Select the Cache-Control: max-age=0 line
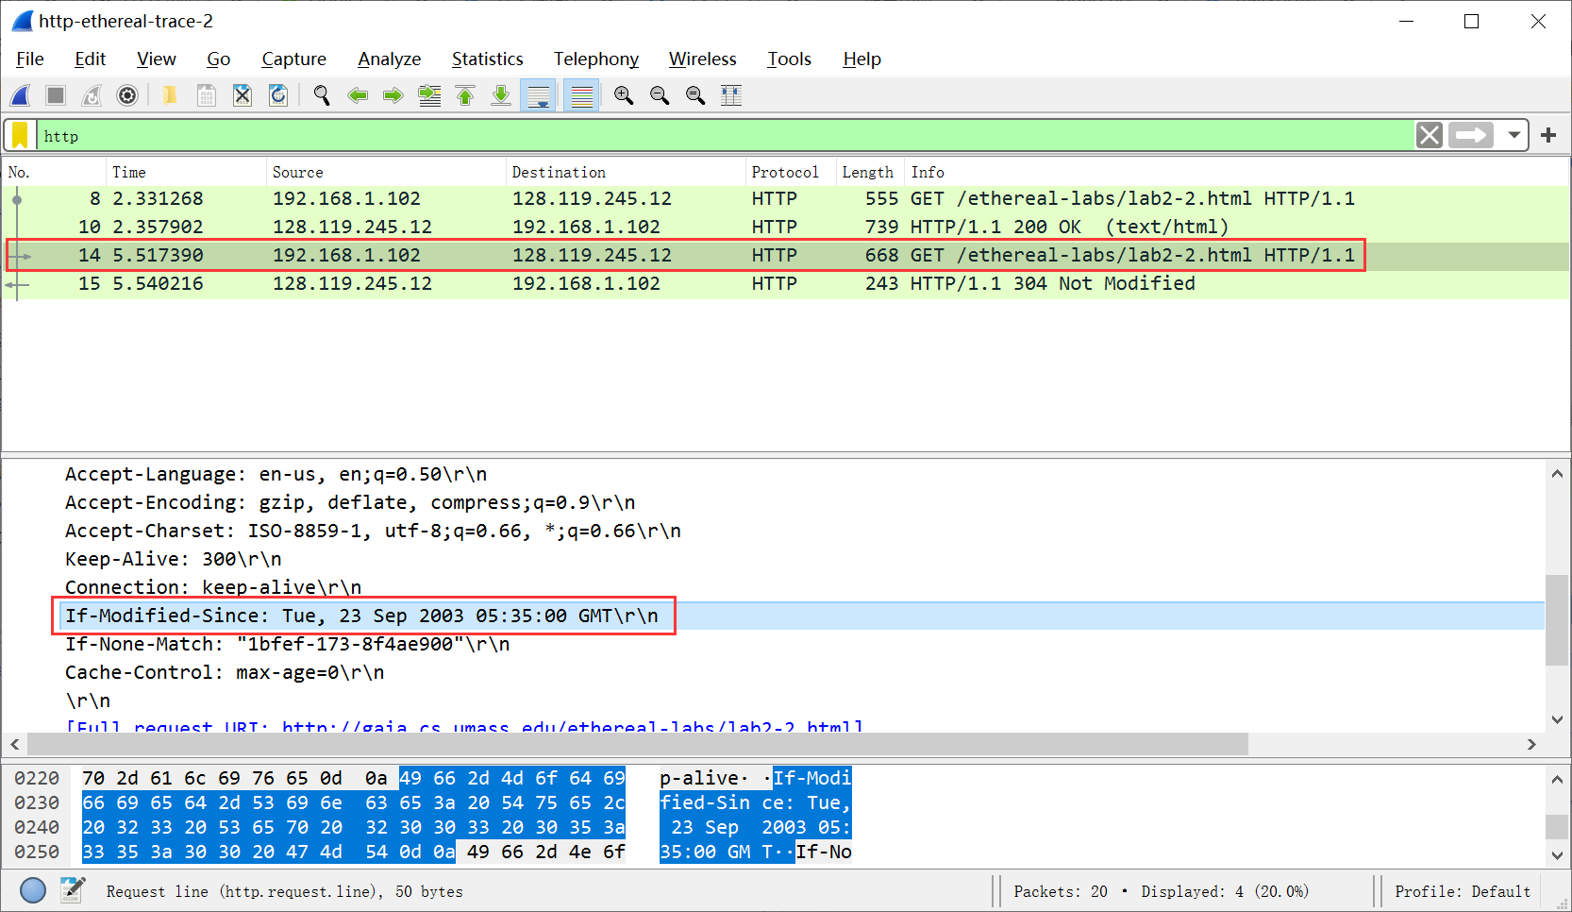 click(225, 672)
